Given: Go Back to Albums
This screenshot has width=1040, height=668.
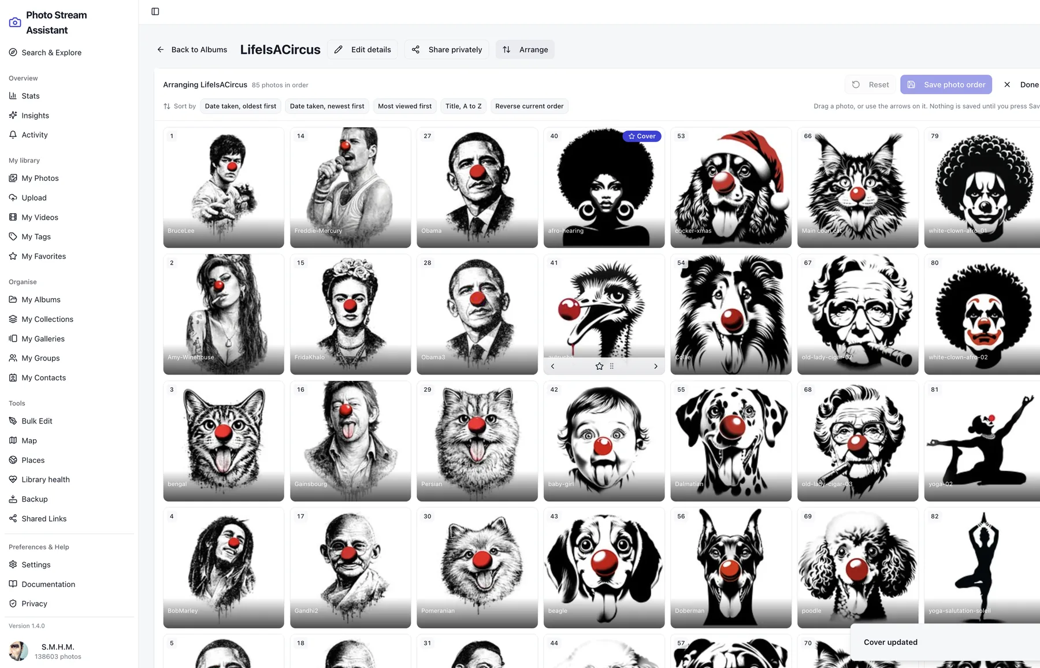Looking at the screenshot, I should (x=192, y=50).
